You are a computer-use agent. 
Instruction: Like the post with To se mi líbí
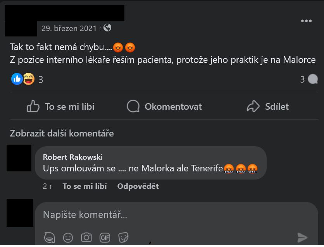[x=60, y=107]
